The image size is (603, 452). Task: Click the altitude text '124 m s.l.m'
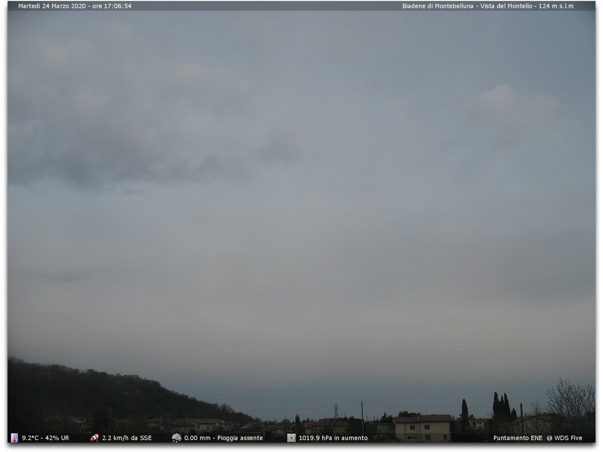tap(556, 6)
